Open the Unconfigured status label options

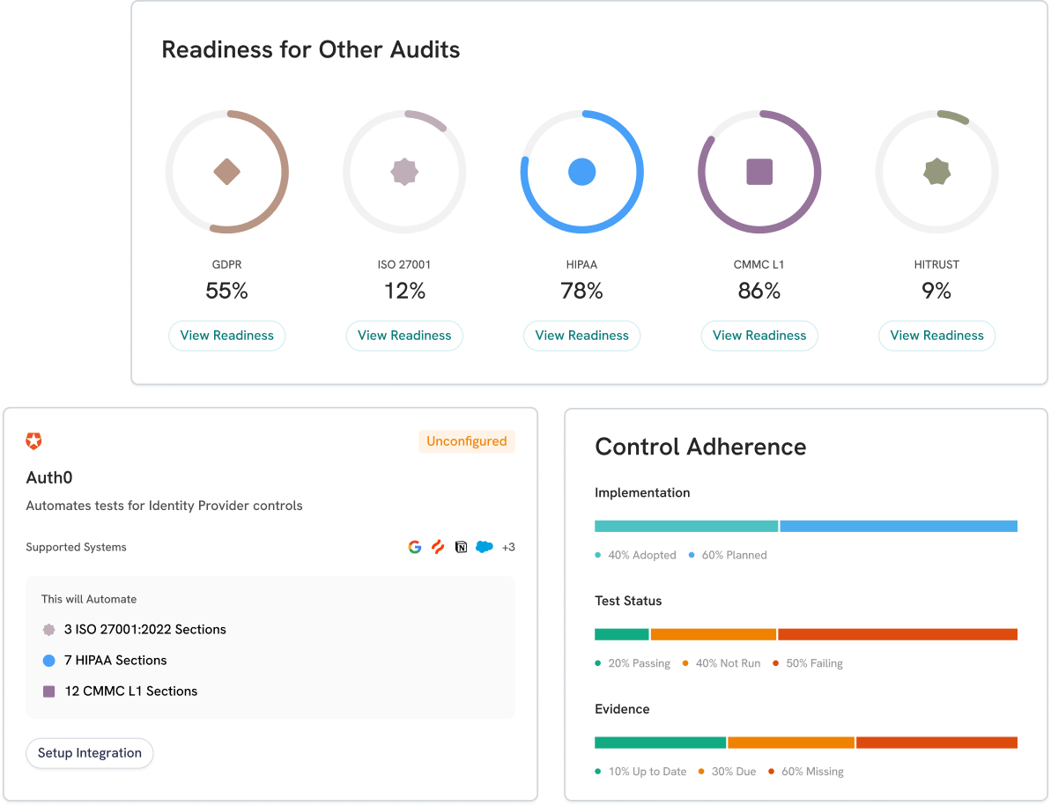(467, 440)
